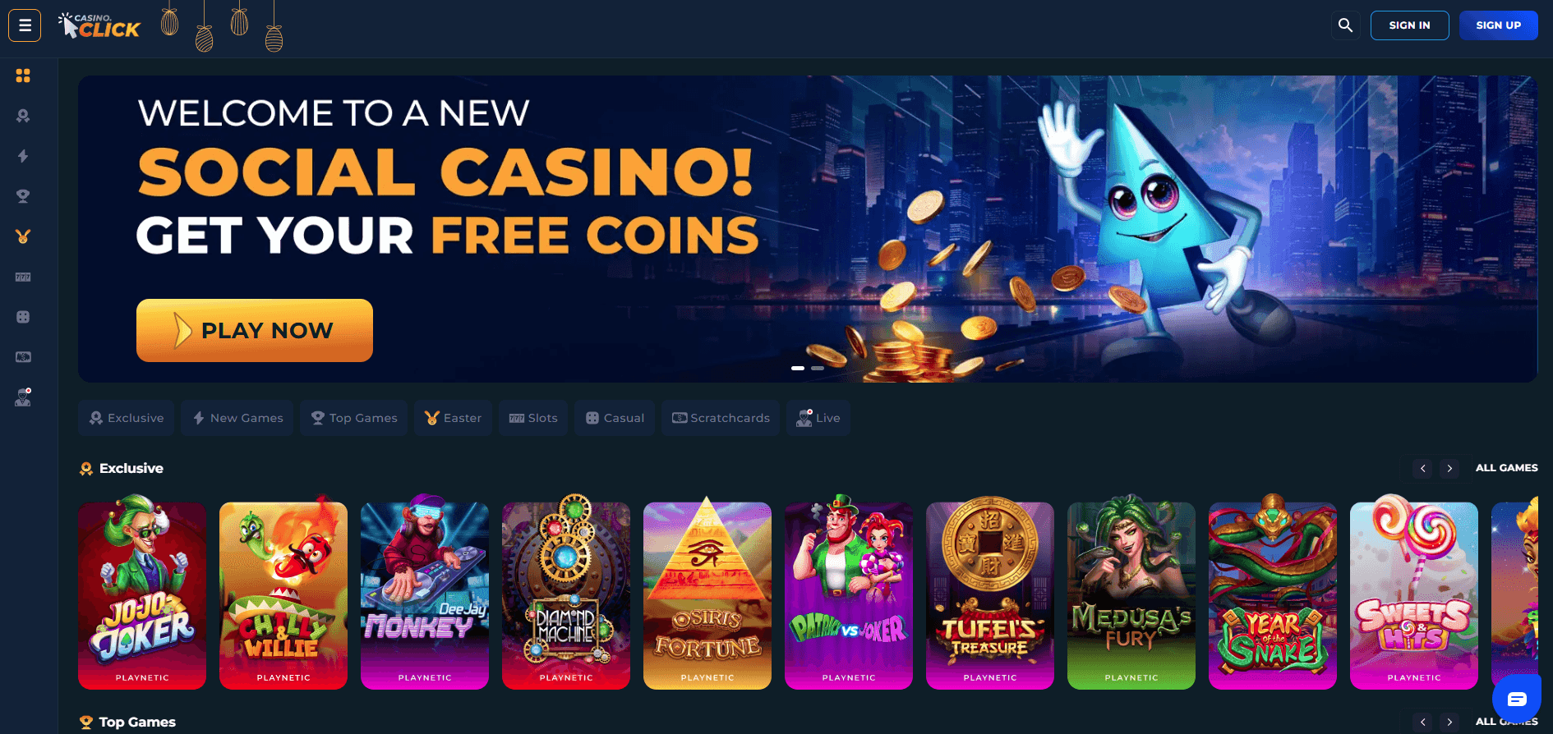The width and height of the screenshot is (1553, 734).
Task: Open the Easter bunny sidebar icon
Action: (x=23, y=236)
